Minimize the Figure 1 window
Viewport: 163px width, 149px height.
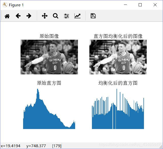coord(125,5)
